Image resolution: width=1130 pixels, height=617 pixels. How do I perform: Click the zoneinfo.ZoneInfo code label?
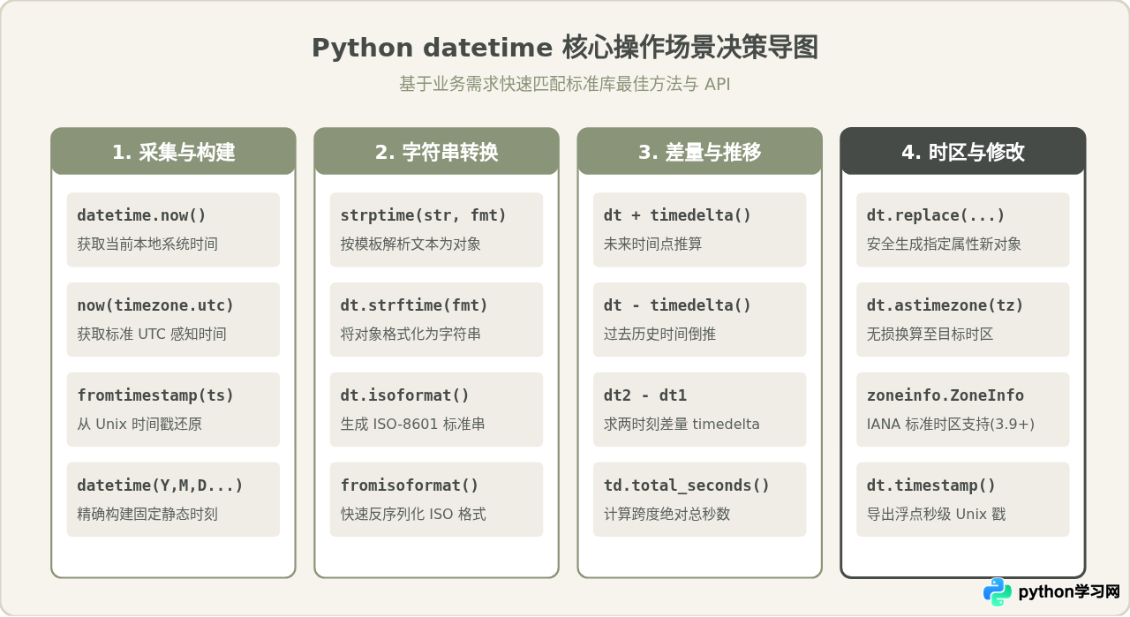[945, 395]
